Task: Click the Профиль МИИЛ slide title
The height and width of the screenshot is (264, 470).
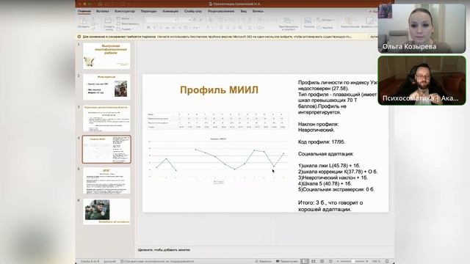Action: [219, 89]
